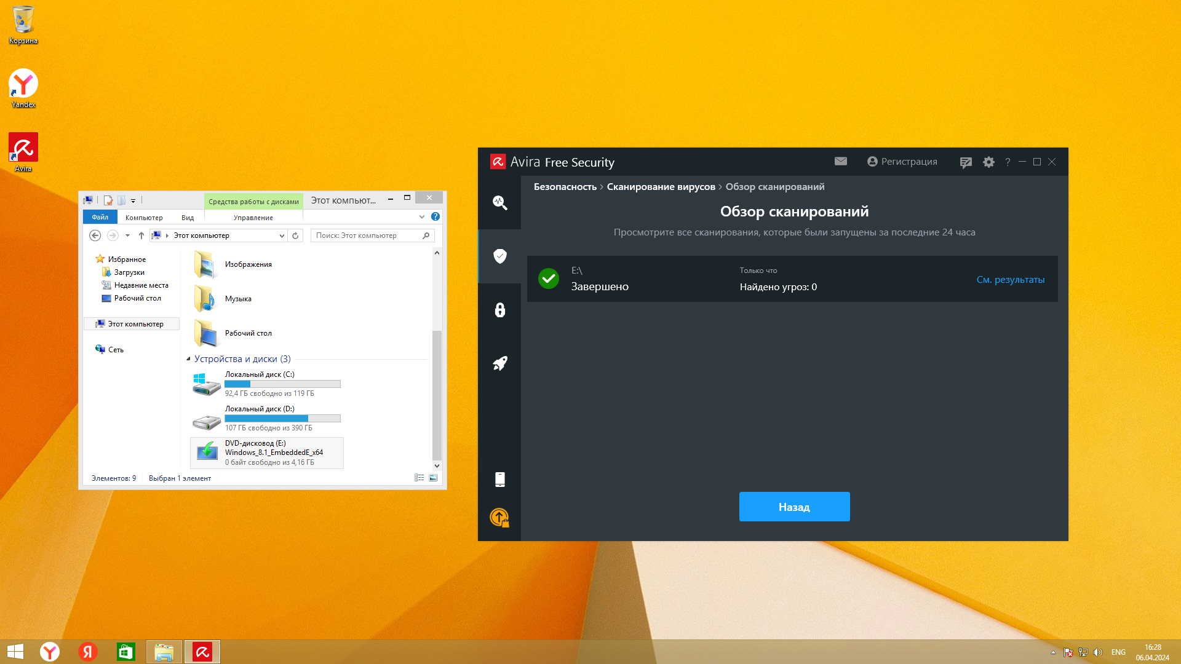
Task: Click the Поиск: Этот компьютер field
Action: (x=366, y=235)
